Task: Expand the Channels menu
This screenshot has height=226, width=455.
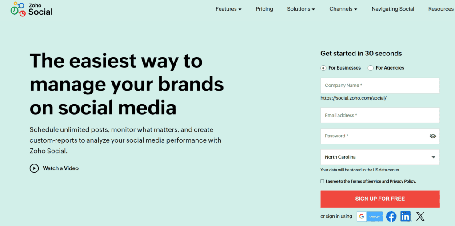Action: coord(343,9)
